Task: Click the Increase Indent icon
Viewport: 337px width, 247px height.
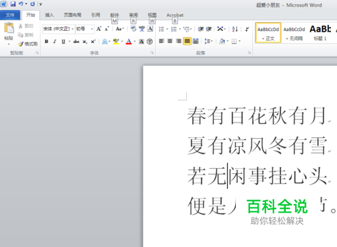Action: point(209,29)
